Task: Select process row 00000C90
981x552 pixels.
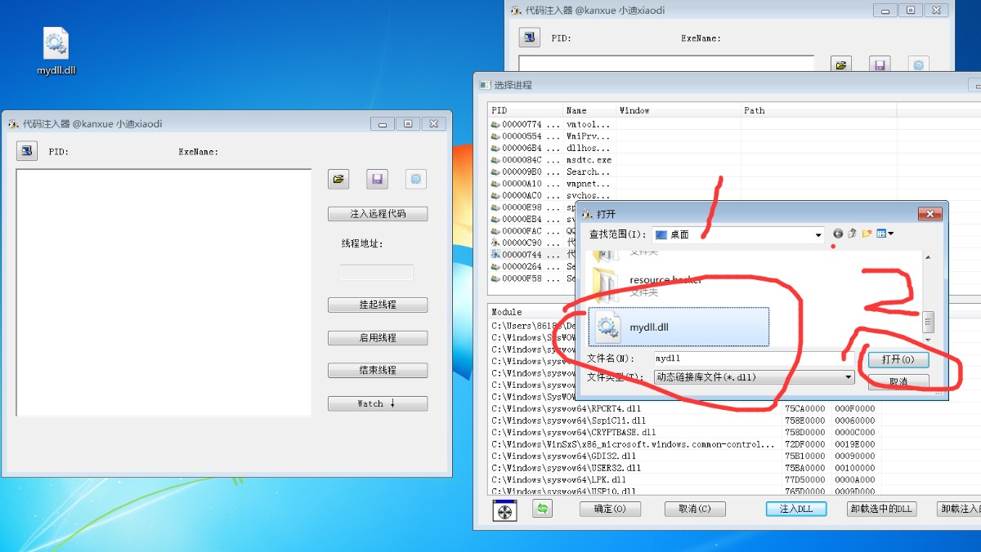Action: coord(533,243)
